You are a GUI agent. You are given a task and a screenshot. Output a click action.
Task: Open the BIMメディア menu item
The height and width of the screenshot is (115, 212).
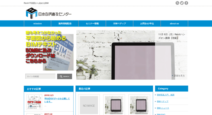tap(120, 24)
